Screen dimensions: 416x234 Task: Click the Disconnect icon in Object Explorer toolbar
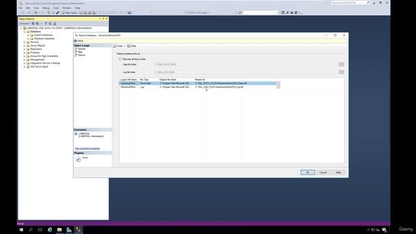[x=37, y=23]
